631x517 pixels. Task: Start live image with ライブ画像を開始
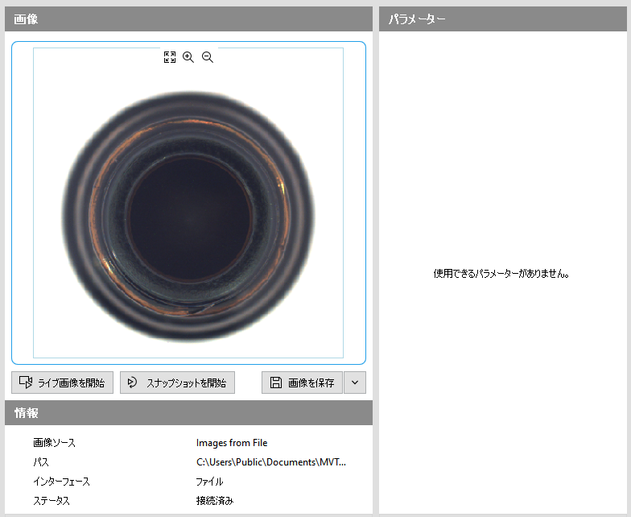tap(63, 383)
